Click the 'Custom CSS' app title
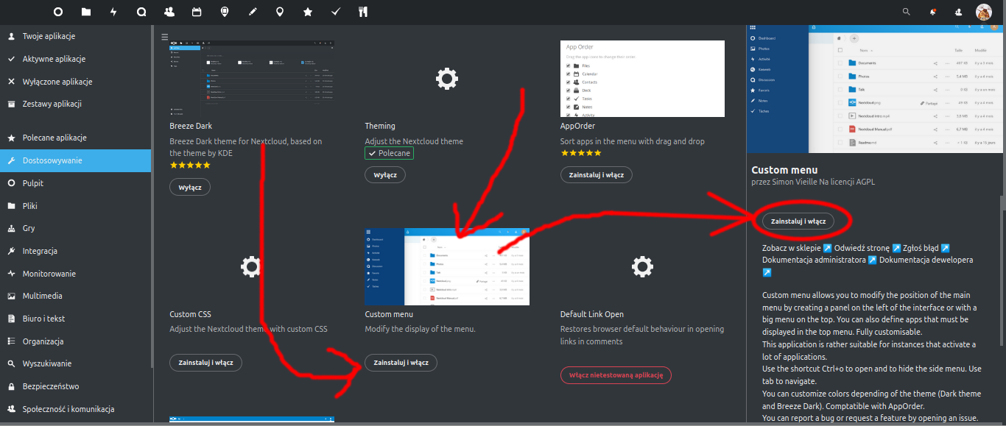Screen dimensions: 1006x426 (191, 314)
